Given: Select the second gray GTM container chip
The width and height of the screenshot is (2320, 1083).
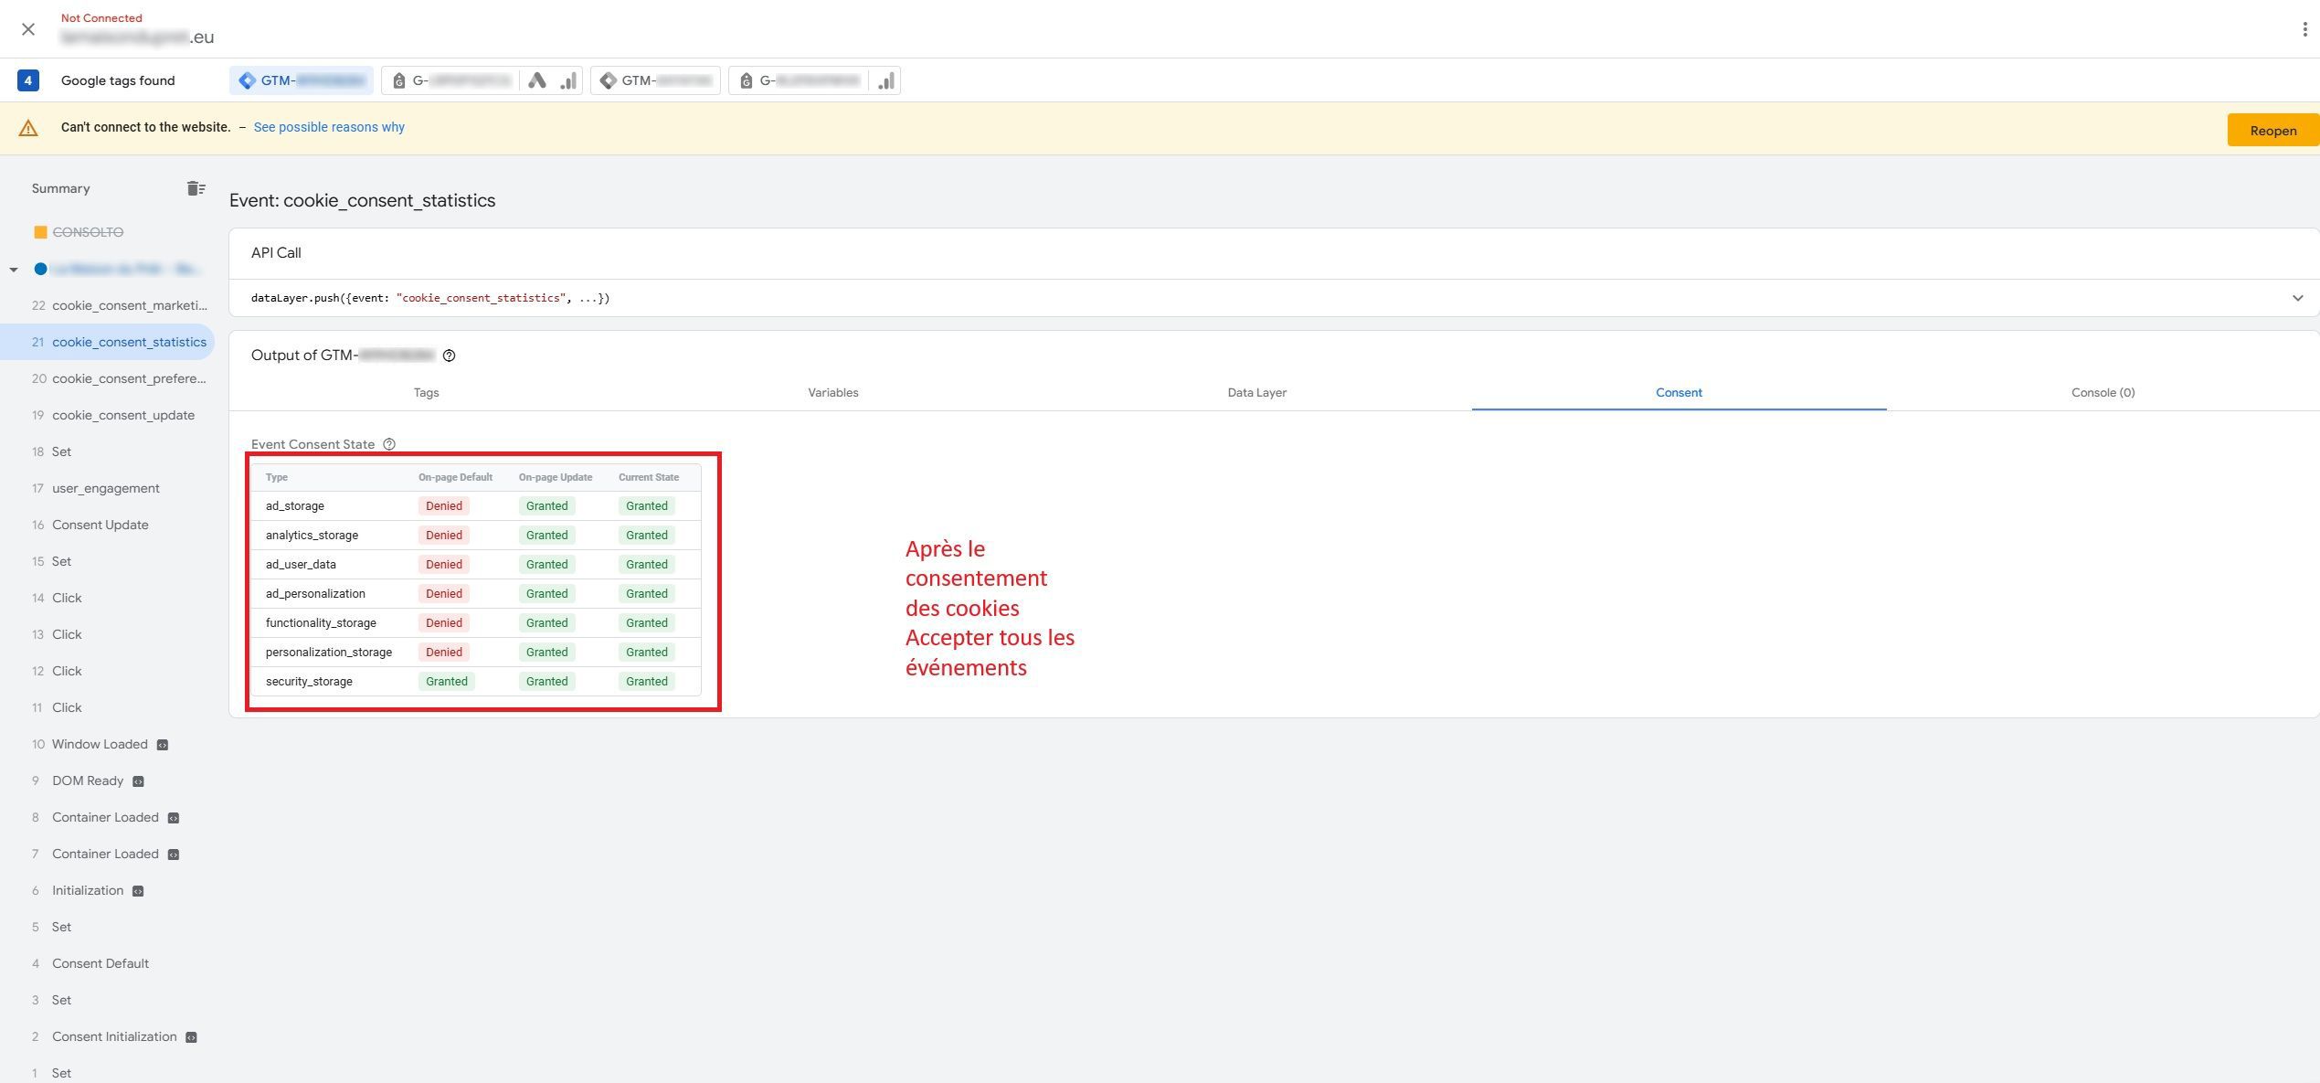Looking at the screenshot, I should (655, 80).
